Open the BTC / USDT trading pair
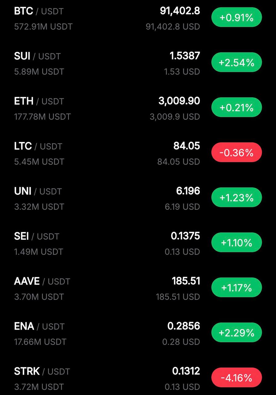Screen dimensions: 276x395 coord(39,11)
